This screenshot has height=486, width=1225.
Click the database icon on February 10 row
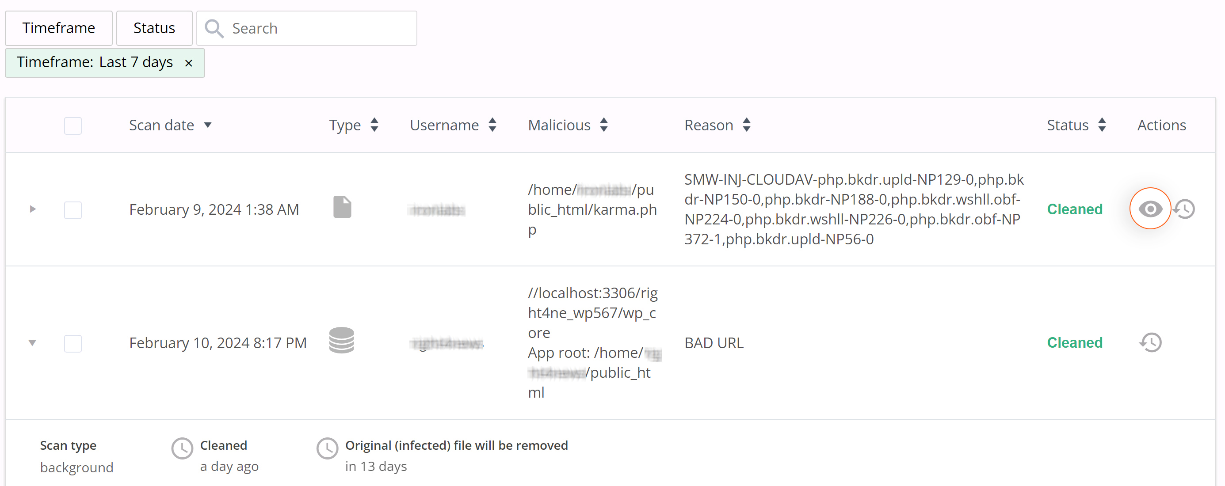pyautogui.click(x=341, y=342)
